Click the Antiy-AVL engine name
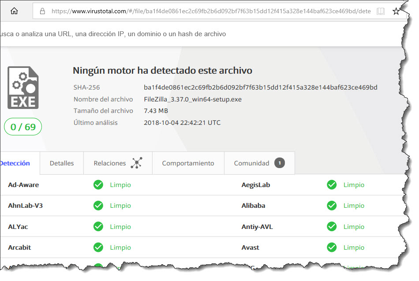This screenshot has height=281, width=419. pyautogui.click(x=257, y=227)
